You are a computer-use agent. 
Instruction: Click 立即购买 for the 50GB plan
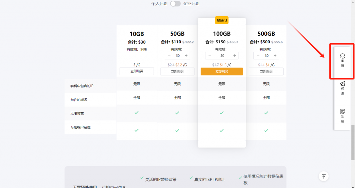pos(177,71)
